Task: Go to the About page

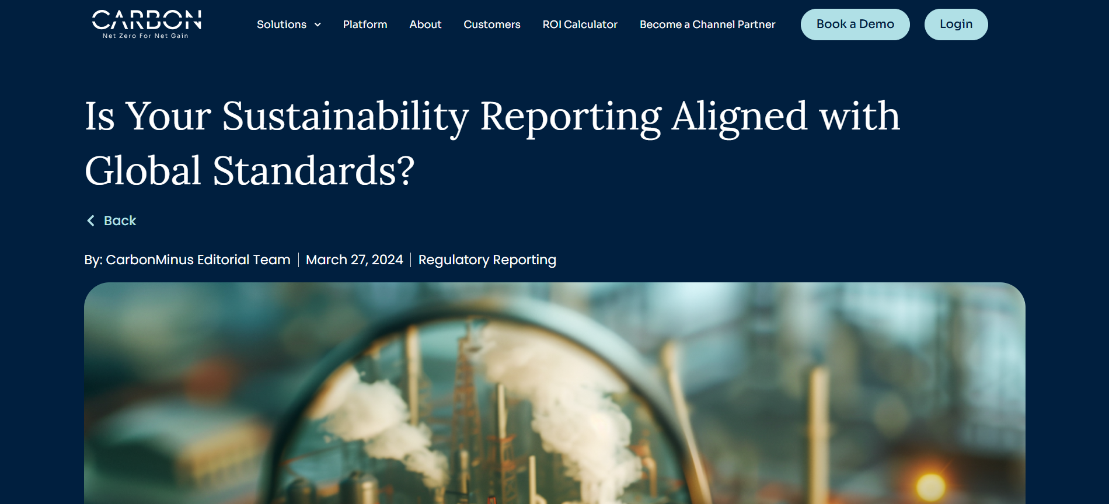Action: pyautogui.click(x=426, y=24)
